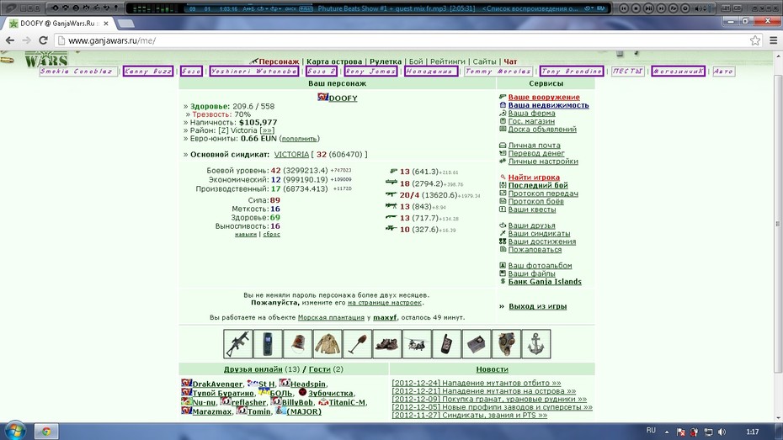
Task: Open the assault rifle inventory item
Action: (237, 344)
